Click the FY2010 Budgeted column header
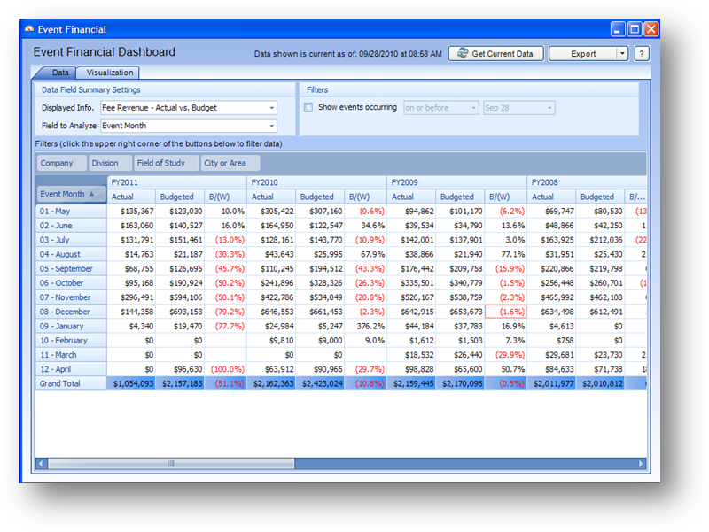Screen dimensions: 709x532 click(x=320, y=197)
